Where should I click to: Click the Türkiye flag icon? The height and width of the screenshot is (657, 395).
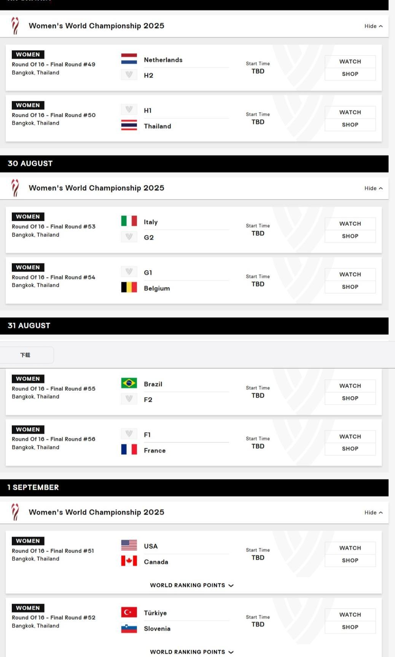click(129, 612)
